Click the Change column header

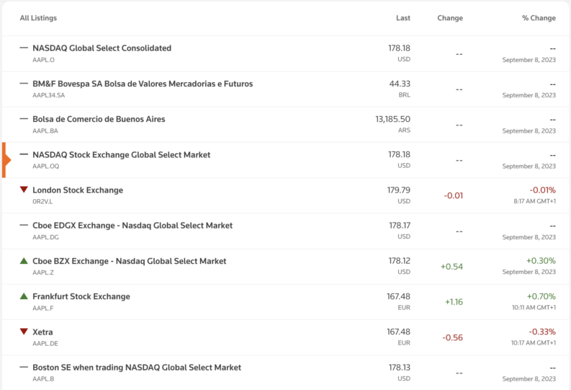[x=450, y=18]
